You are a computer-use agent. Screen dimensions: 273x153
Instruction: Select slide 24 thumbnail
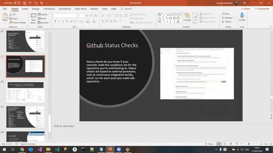(x=26, y=92)
